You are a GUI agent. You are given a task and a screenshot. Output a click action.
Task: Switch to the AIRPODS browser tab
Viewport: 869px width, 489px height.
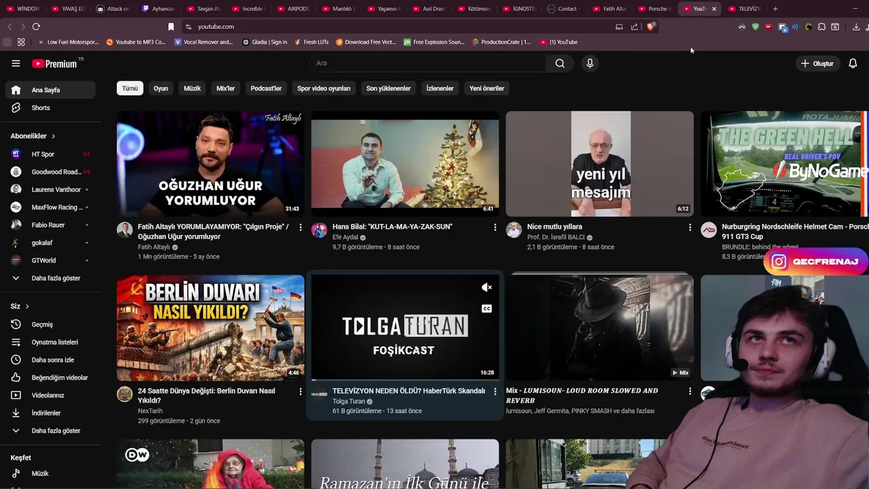tap(293, 9)
